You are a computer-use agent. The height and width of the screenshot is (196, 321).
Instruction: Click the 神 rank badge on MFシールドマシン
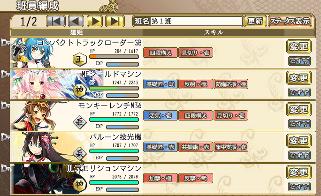(x=80, y=91)
